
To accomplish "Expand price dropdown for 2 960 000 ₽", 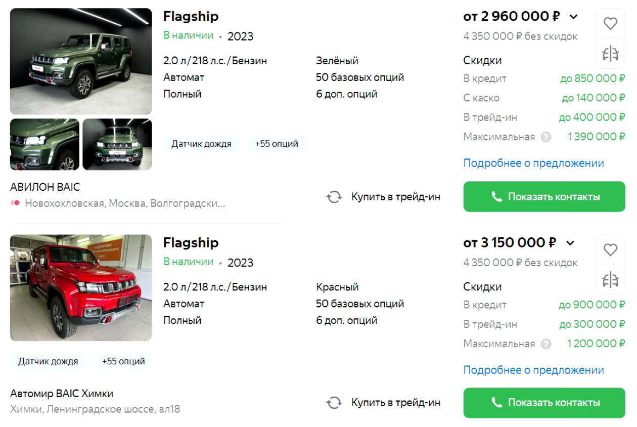I will click(573, 17).
